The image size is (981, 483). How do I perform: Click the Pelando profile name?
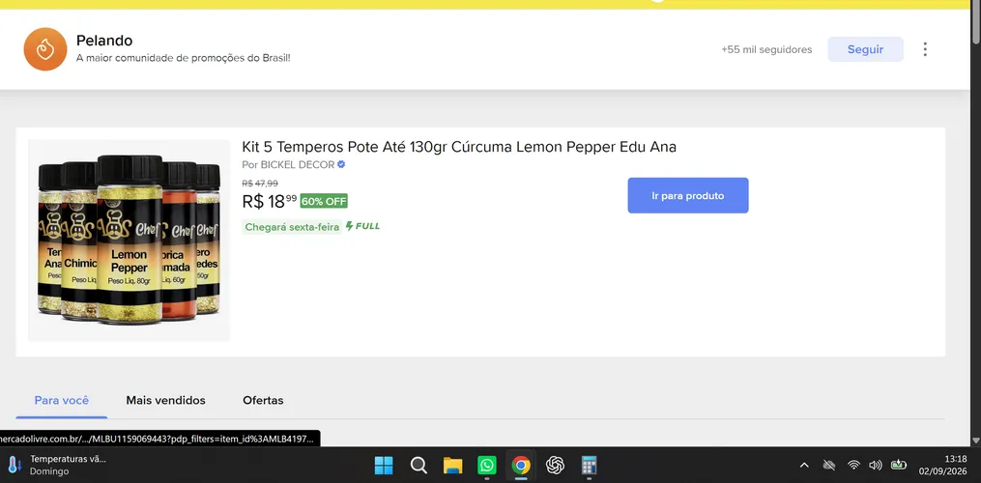pos(104,41)
